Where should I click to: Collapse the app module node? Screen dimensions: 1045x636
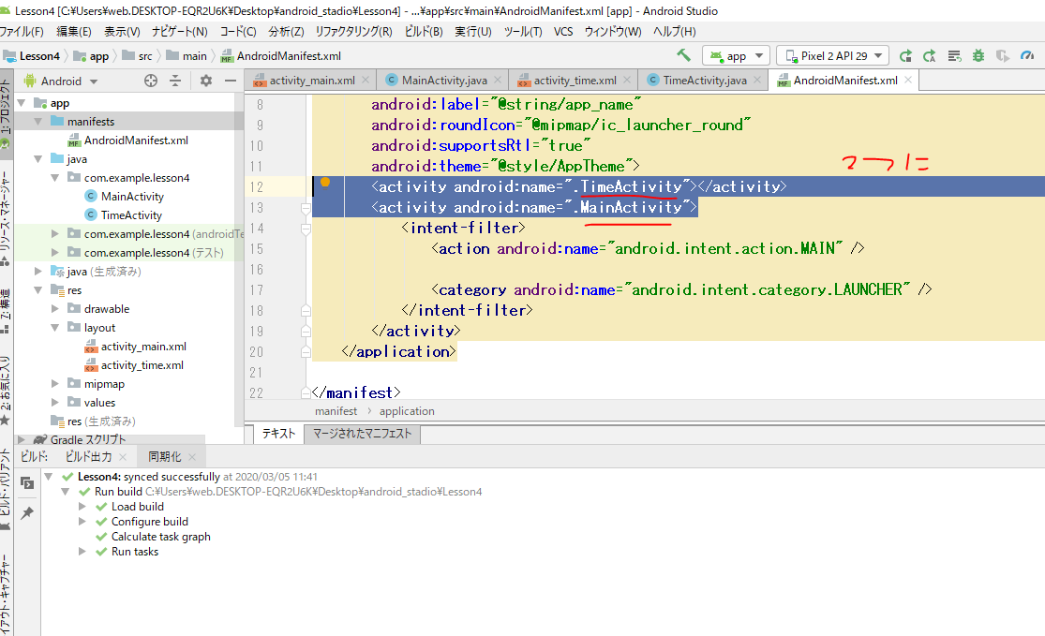click(22, 103)
